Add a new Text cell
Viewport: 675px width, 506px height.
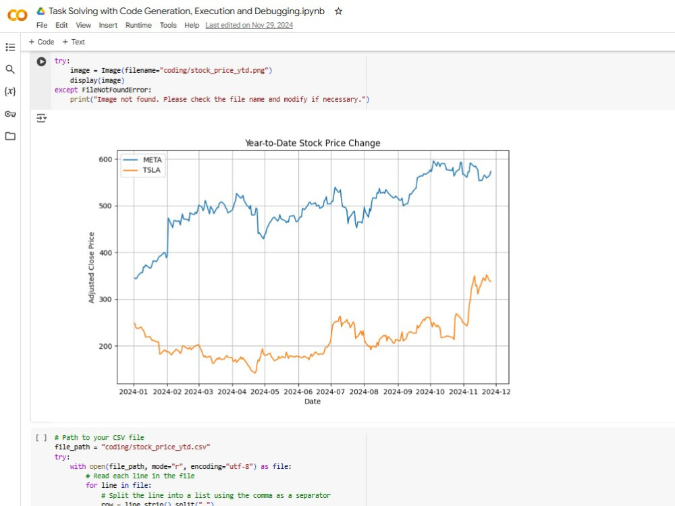pos(74,42)
